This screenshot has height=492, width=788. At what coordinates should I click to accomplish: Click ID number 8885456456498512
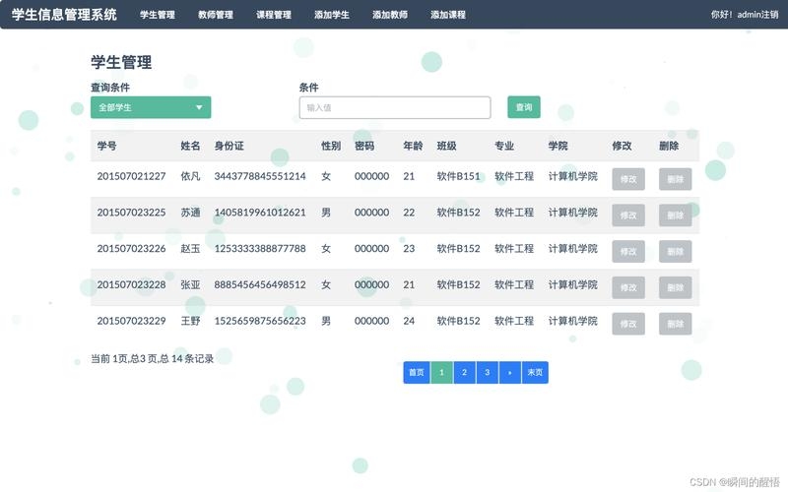[260, 284]
